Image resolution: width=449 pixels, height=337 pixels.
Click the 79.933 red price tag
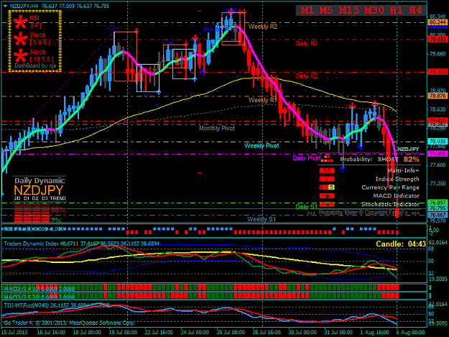438,40
